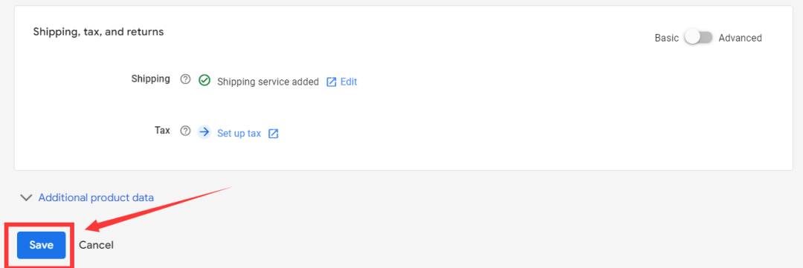Click the external-link icon beside Edit

[x=332, y=82]
